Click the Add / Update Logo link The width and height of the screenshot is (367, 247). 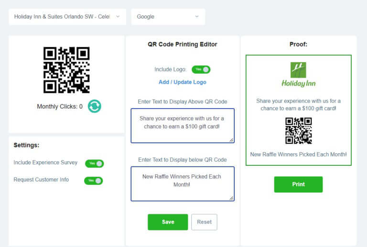183,82
